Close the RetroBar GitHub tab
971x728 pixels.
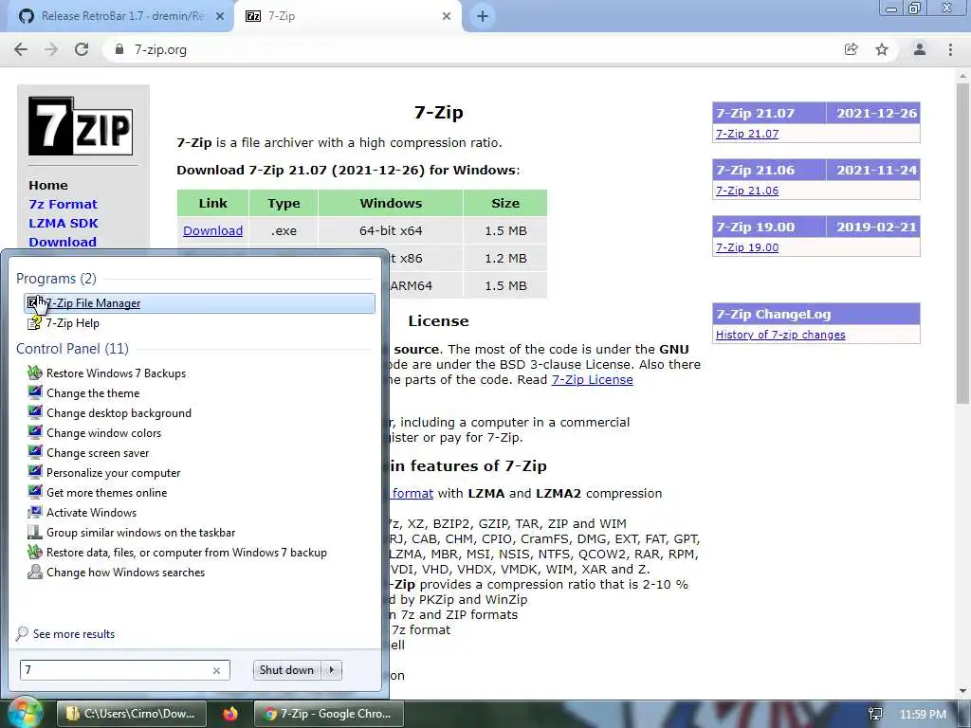click(x=220, y=17)
